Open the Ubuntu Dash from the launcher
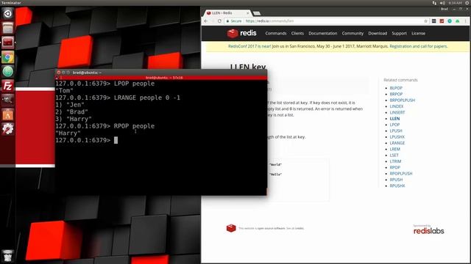This screenshot has height=264, width=471. coord(7,13)
